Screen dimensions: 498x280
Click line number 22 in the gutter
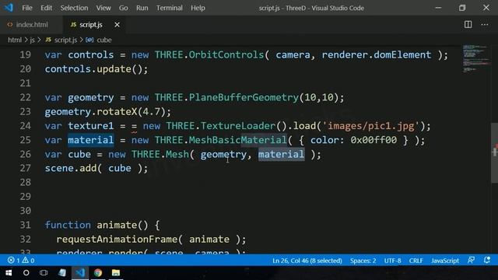click(x=26, y=97)
